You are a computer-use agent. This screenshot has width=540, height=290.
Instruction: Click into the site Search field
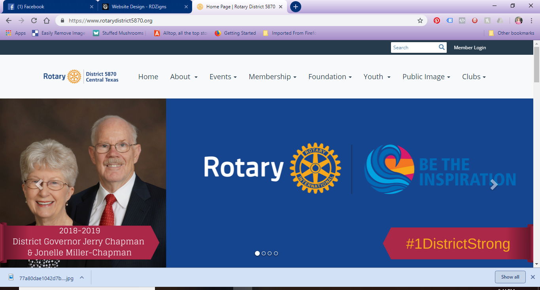tap(414, 47)
